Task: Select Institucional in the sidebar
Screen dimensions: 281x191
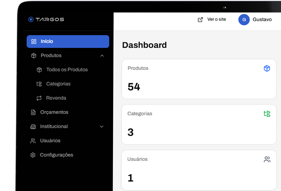Action: (54, 126)
